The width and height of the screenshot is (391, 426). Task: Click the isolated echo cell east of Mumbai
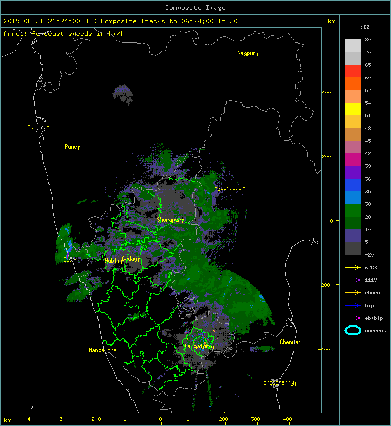click(x=123, y=95)
